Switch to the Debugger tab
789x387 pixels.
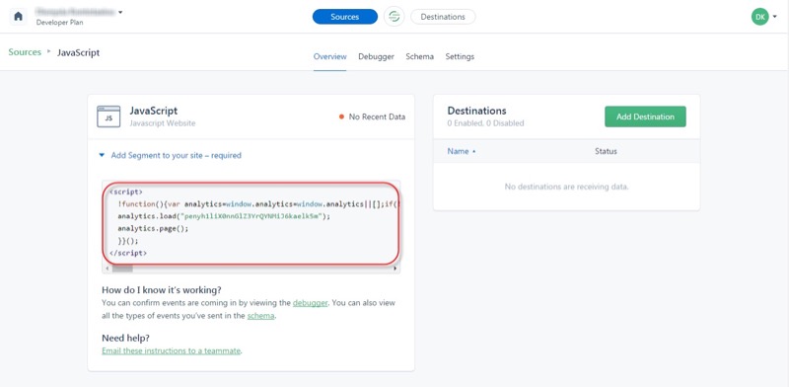pos(376,56)
